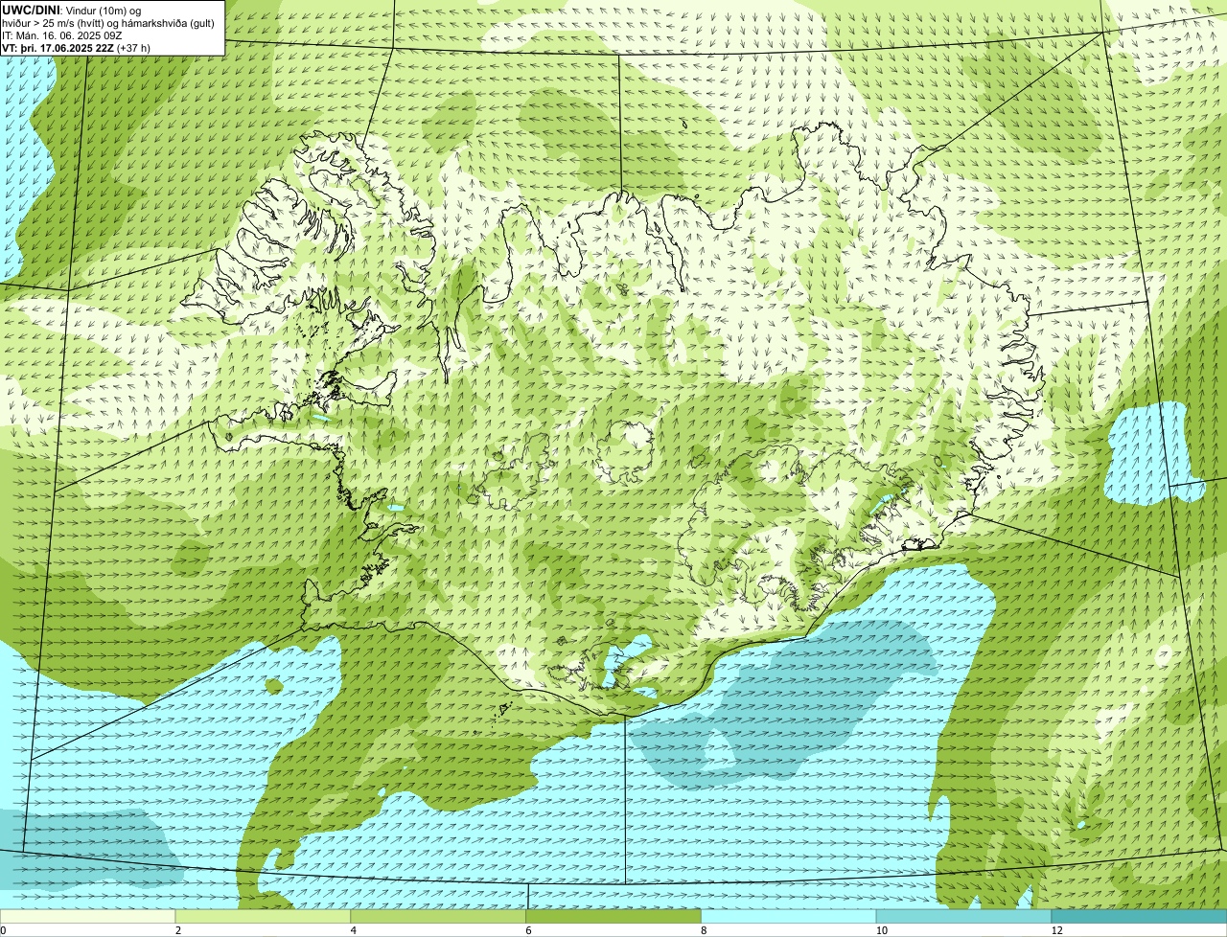1227x937 pixels.
Task: Click the dark green 6–8 color bar segment
Action: (x=614, y=916)
